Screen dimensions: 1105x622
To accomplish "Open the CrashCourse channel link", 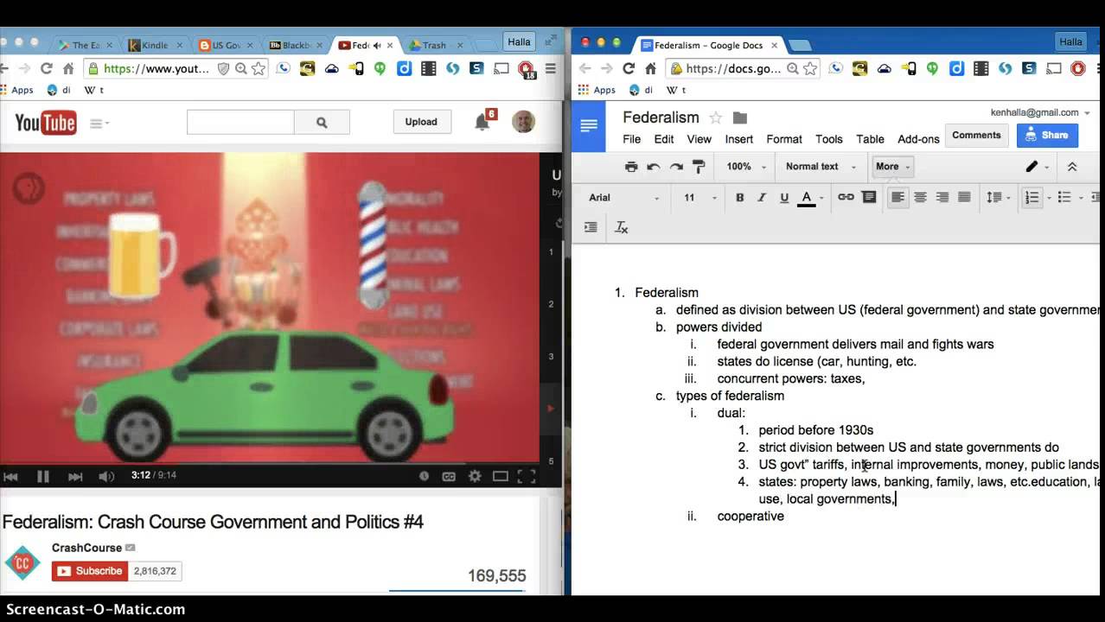I will click(x=87, y=548).
